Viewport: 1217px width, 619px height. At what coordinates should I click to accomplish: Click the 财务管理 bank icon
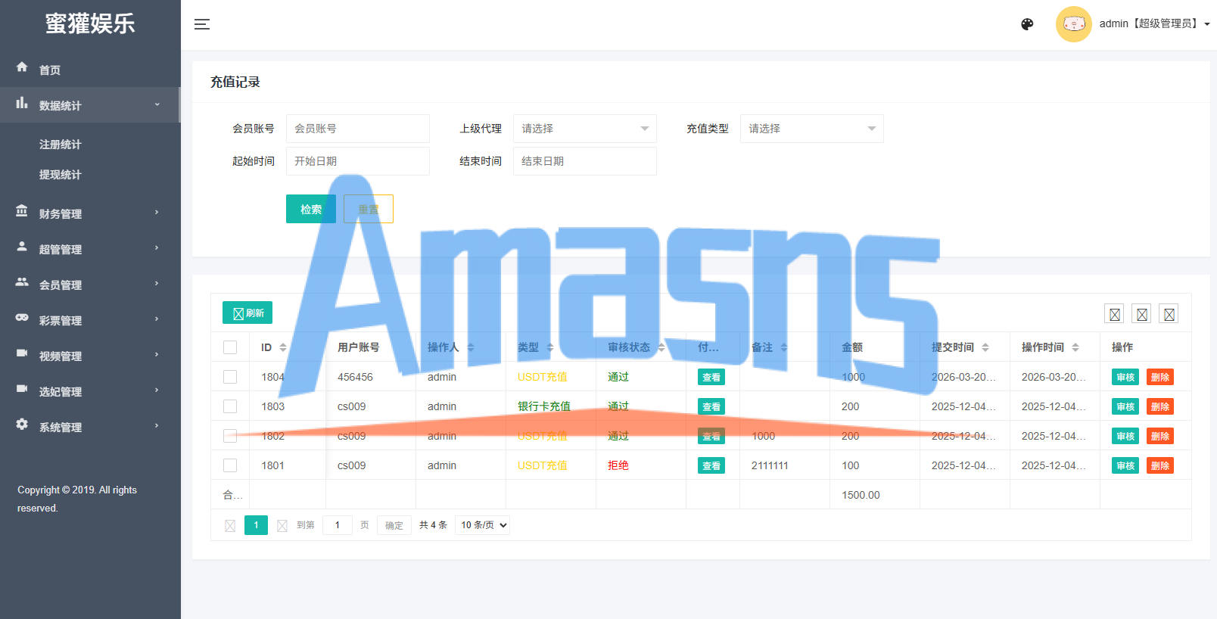(x=22, y=211)
